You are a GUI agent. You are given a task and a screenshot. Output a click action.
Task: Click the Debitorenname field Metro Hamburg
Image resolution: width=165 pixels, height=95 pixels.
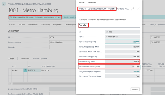[x=63, y=42]
